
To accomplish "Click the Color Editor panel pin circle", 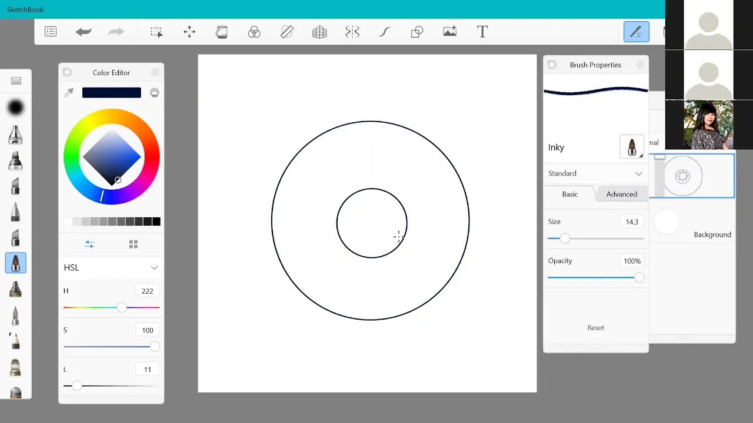I will pos(67,72).
